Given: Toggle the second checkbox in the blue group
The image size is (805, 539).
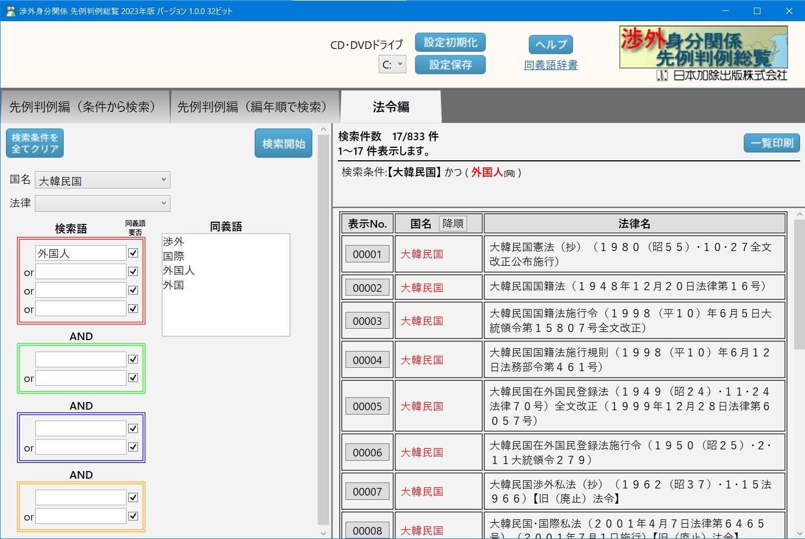Looking at the screenshot, I should pyautogui.click(x=133, y=447).
